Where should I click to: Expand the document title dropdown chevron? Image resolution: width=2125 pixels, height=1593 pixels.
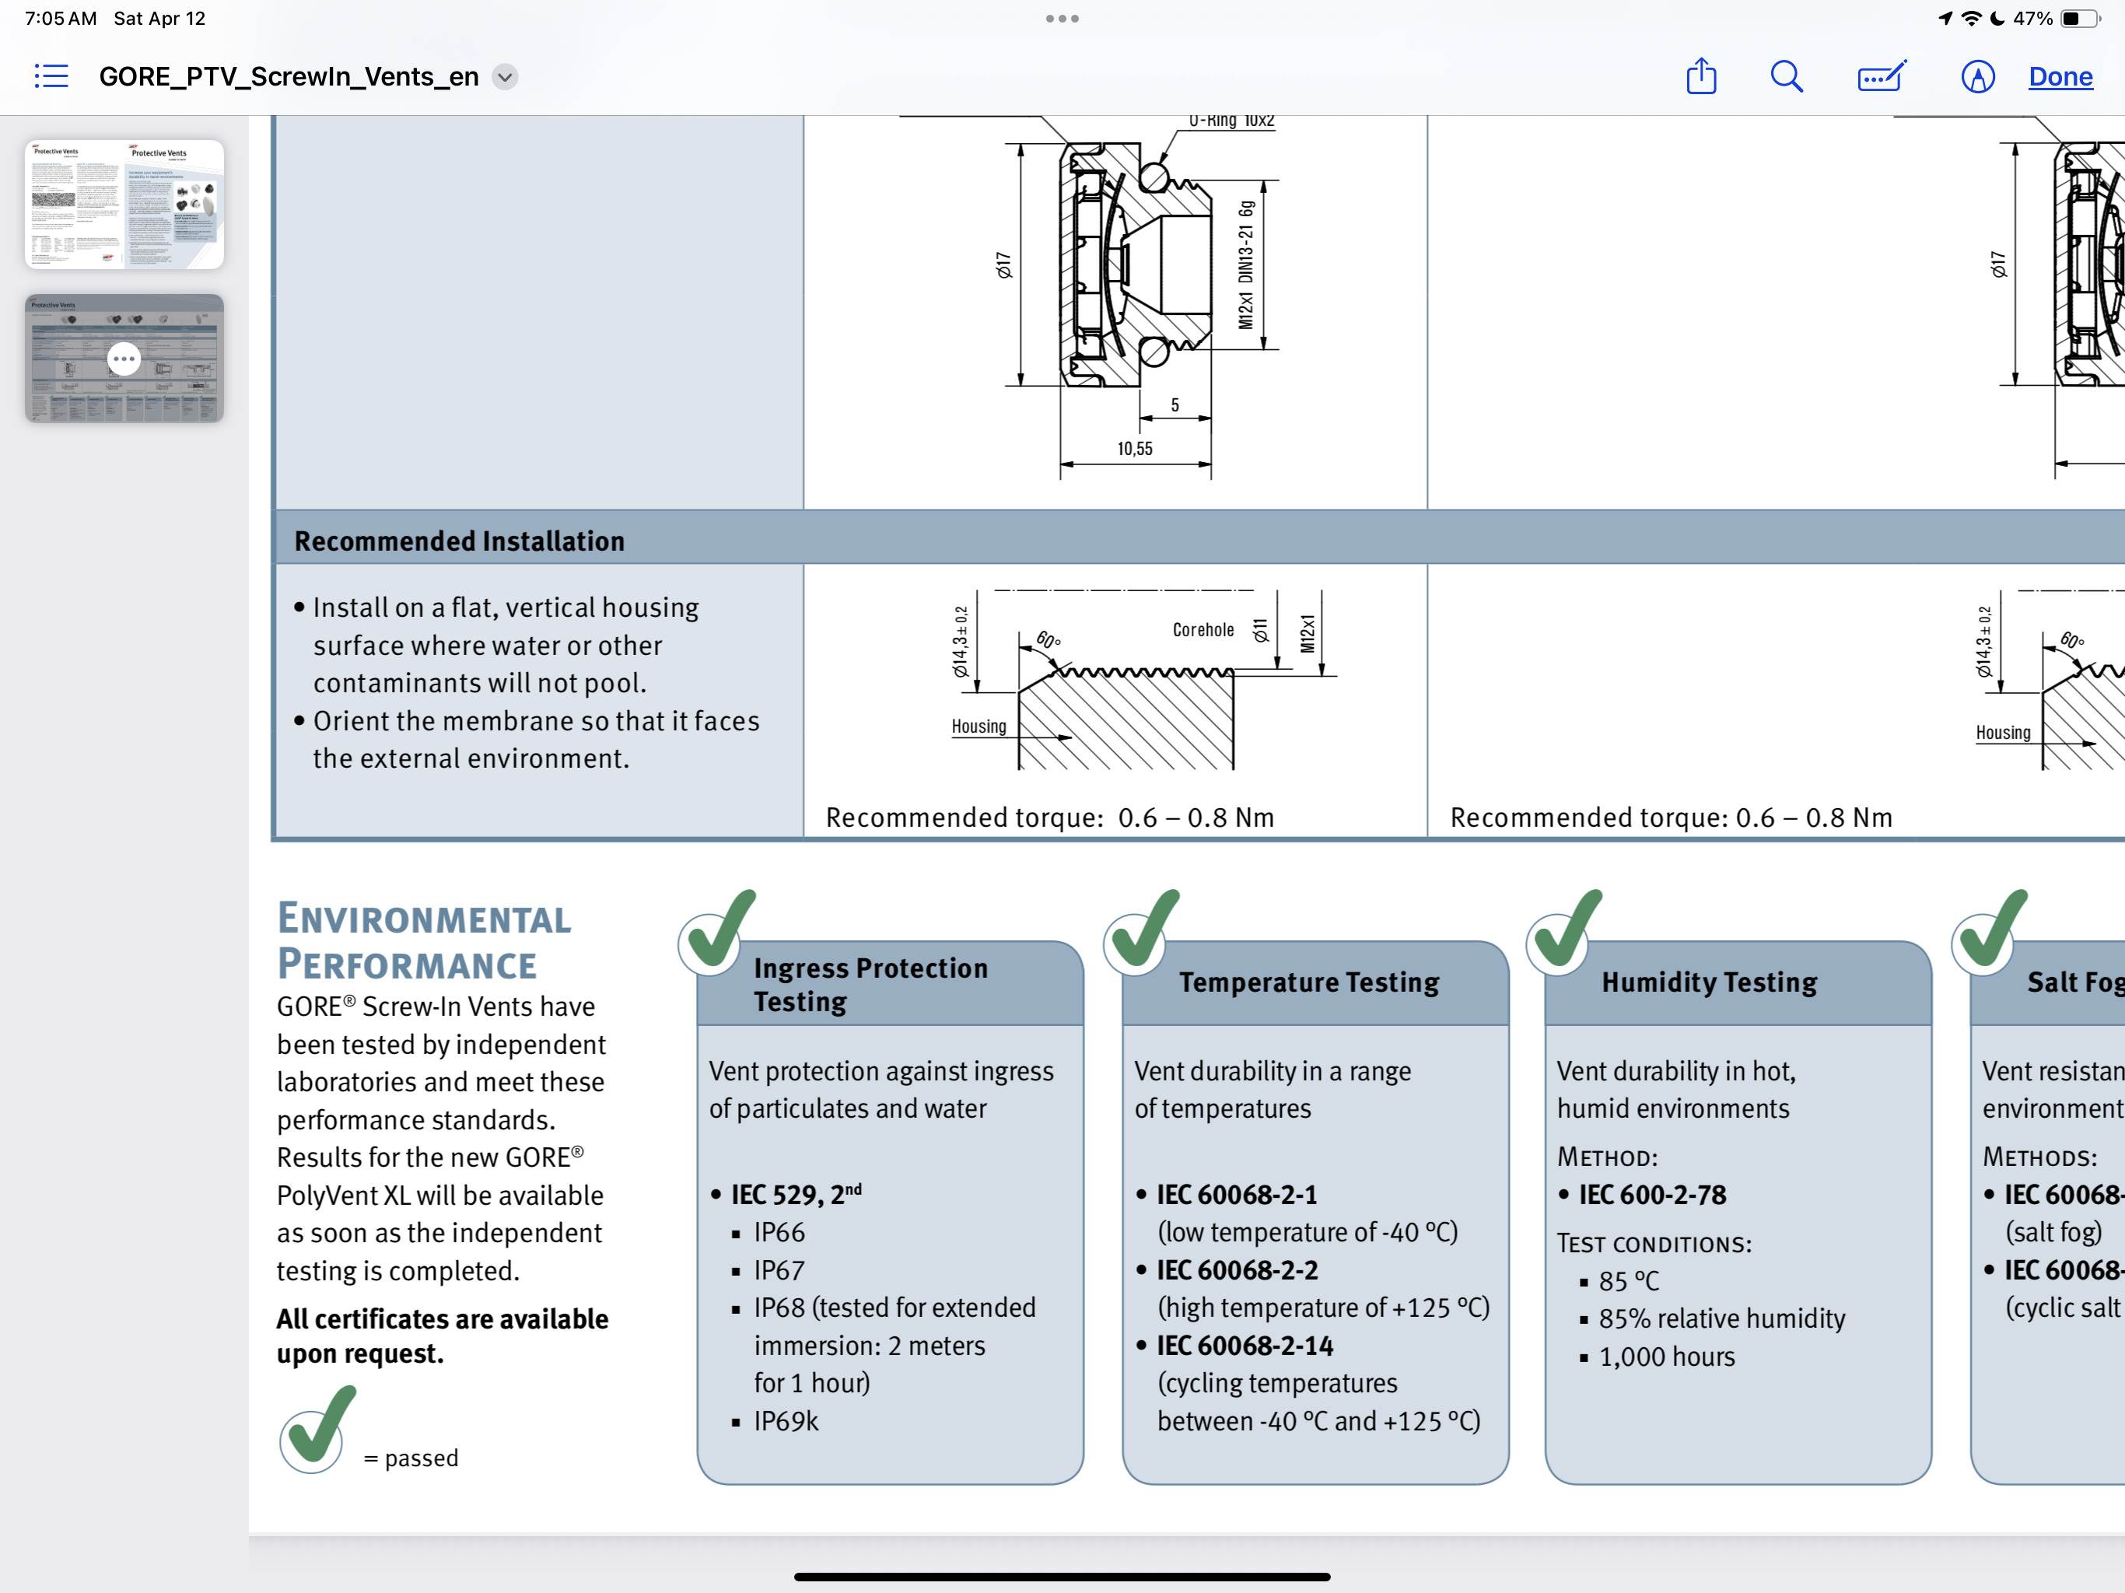coord(506,76)
